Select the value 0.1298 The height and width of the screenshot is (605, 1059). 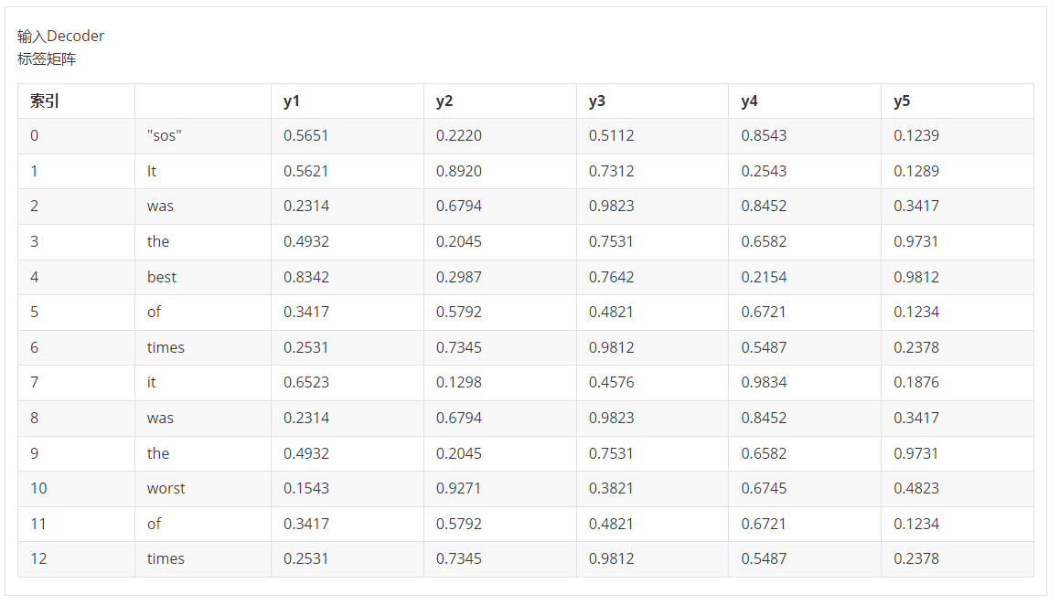click(458, 382)
